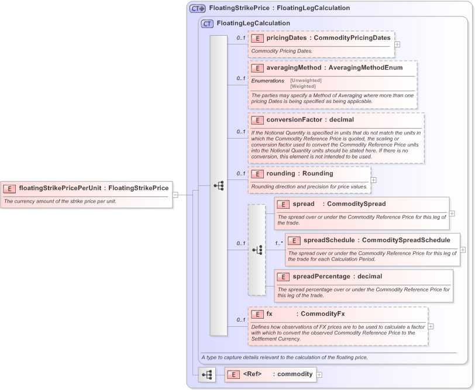Click the E icon of commodity Ref element

(233, 375)
